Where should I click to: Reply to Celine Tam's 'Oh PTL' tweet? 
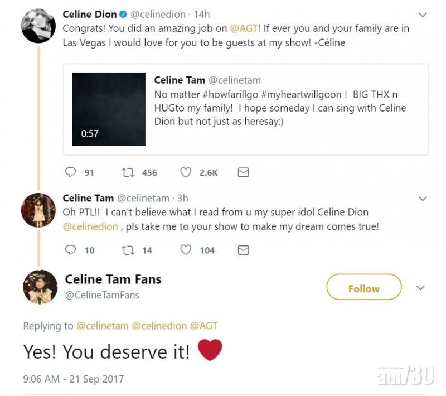click(x=71, y=250)
